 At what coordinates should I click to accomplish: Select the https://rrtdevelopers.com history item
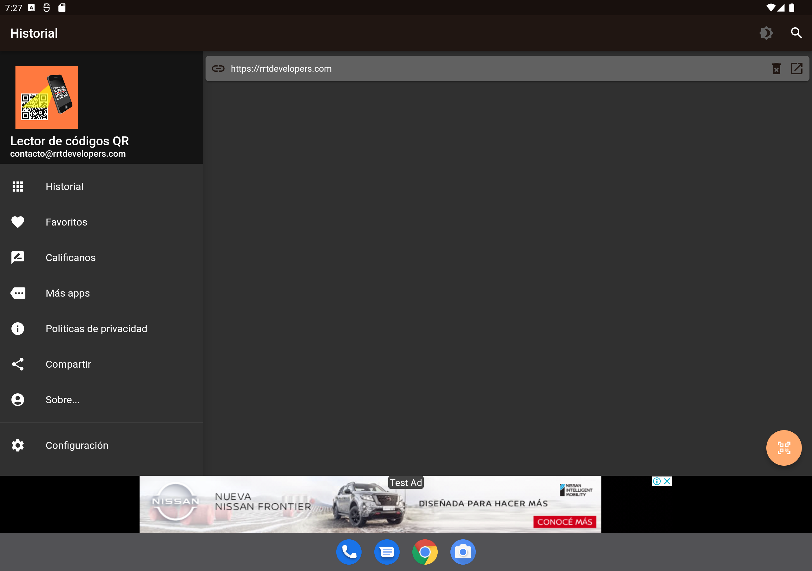pos(507,69)
